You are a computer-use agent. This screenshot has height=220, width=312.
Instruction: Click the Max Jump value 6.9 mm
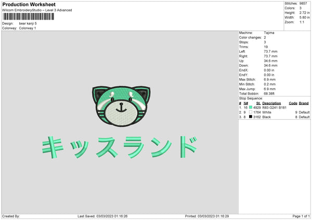(x=269, y=89)
